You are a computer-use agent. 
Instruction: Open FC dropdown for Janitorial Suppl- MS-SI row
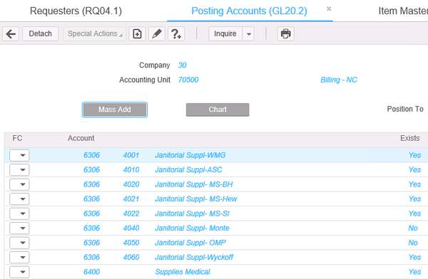[x=19, y=214]
